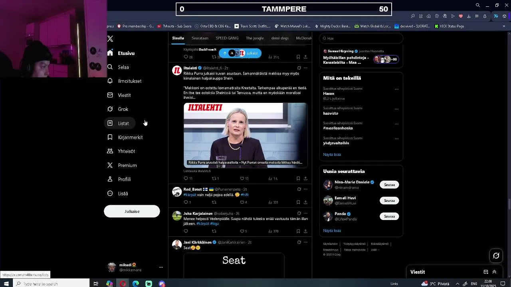The height and width of the screenshot is (287, 511).
Task: Open more options on Juha Karjalainen post
Action: [305, 214]
